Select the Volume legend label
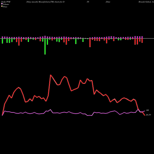The width and height of the screenshot is (154, 154). (6, 4)
